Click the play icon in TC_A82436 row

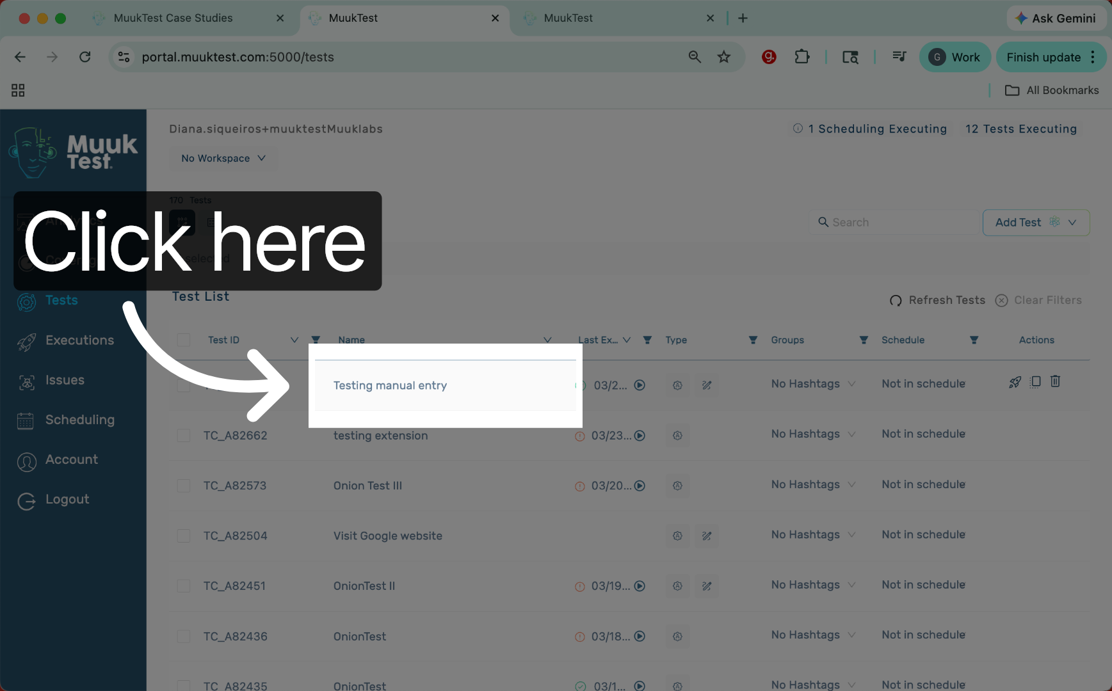(640, 636)
